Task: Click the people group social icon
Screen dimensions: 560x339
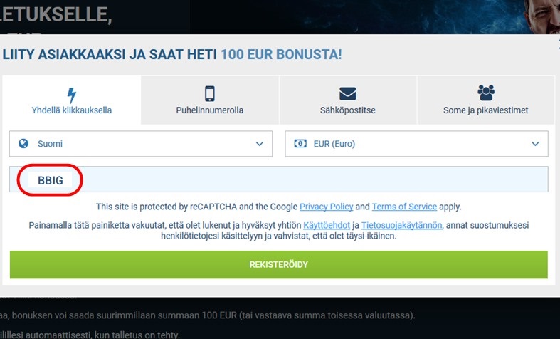Action: point(486,93)
